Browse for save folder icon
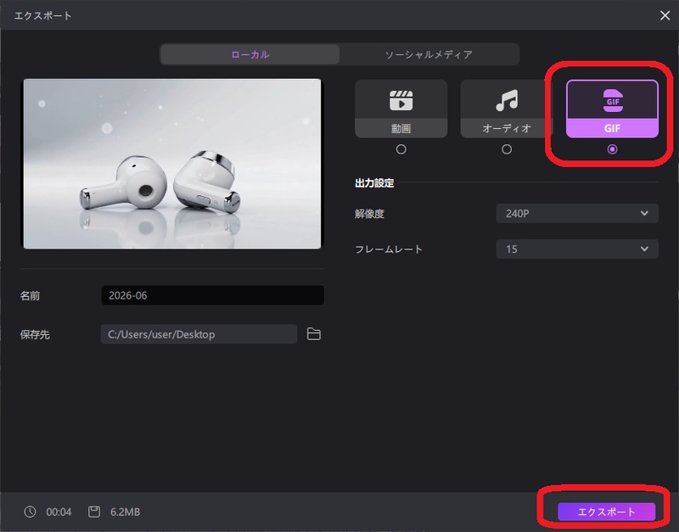 point(313,333)
